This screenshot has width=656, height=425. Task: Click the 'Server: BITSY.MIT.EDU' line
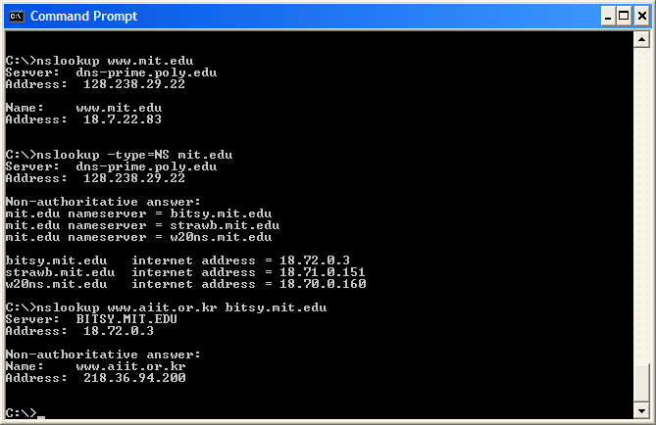(91, 319)
